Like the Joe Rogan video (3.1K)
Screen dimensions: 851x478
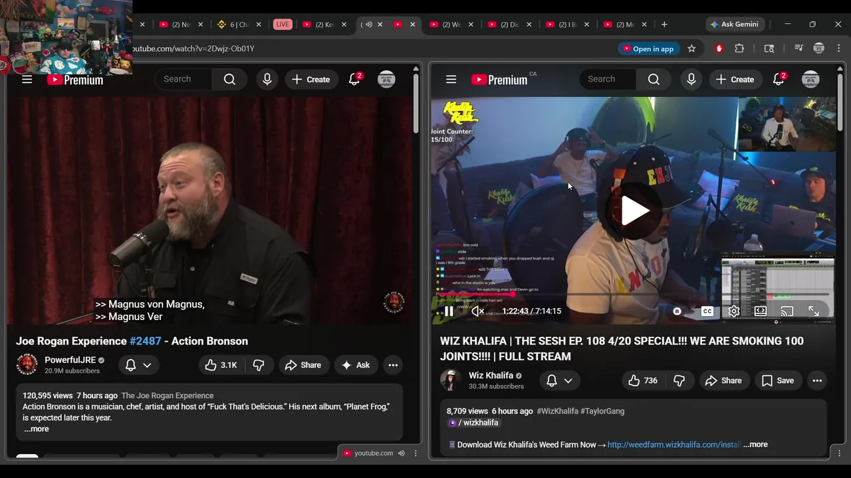click(x=221, y=365)
